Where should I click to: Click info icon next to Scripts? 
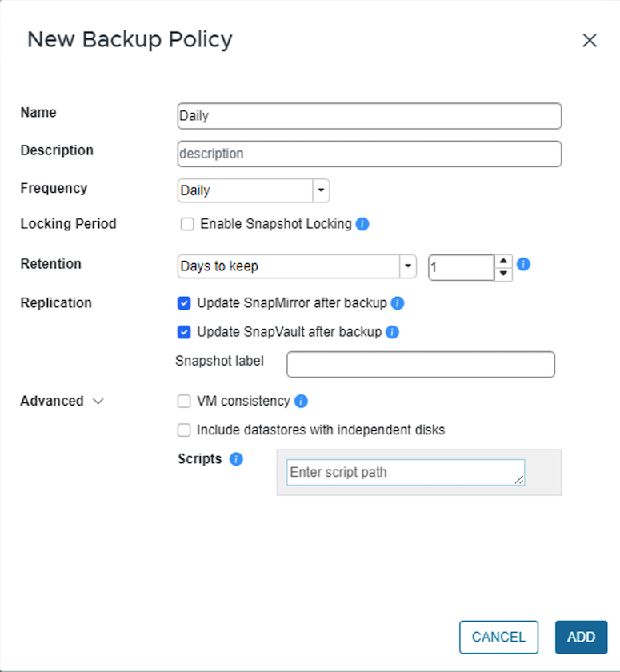coord(236,459)
